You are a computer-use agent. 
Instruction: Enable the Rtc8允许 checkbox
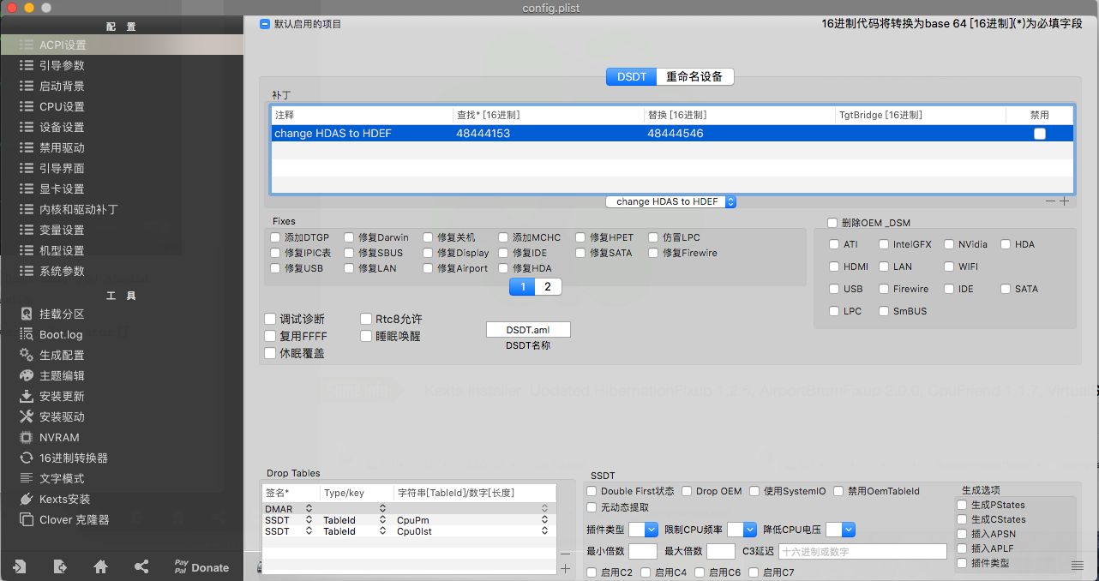pos(366,319)
